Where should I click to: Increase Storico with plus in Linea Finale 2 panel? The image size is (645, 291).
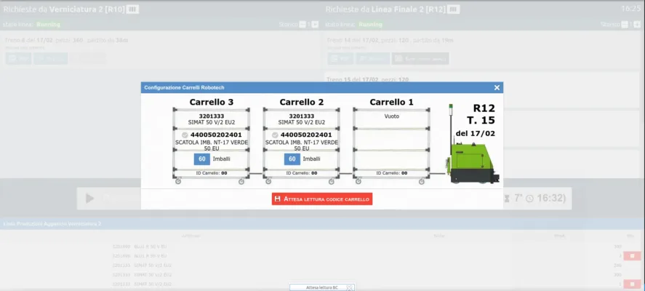pyautogui.click(x=637, y=24)
